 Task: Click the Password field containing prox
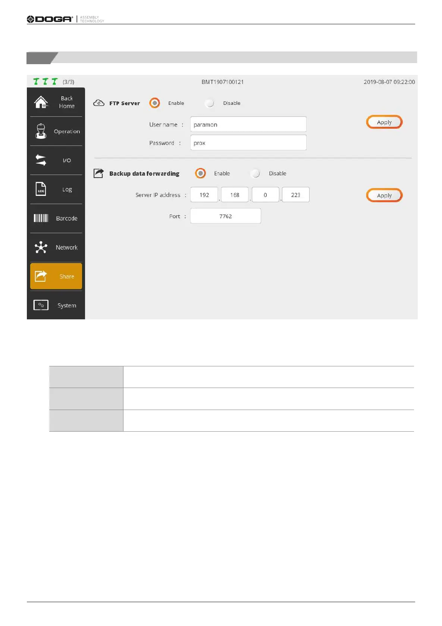(248, 143)
